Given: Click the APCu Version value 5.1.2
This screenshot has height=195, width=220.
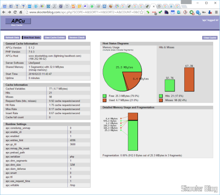Looking at the screenshot, I should (32, 48).
